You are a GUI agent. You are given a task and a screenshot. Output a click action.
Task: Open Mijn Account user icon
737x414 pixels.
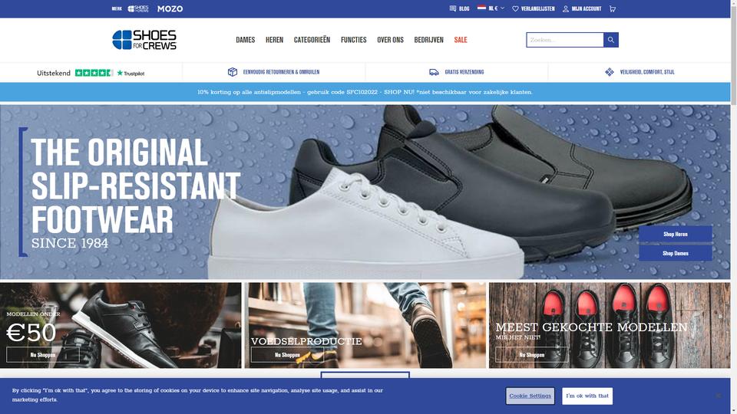point(566,8)
